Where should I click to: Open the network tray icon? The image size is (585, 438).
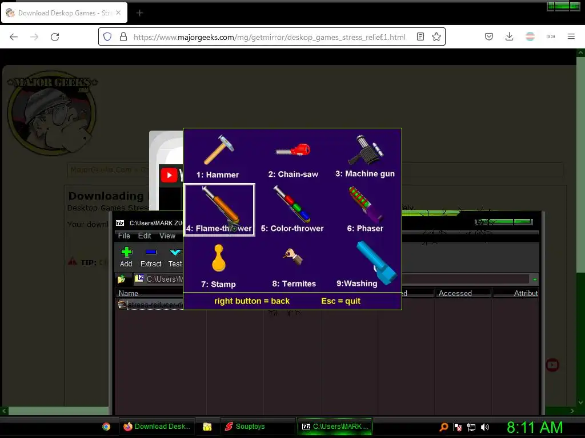[x=471, y=427]
